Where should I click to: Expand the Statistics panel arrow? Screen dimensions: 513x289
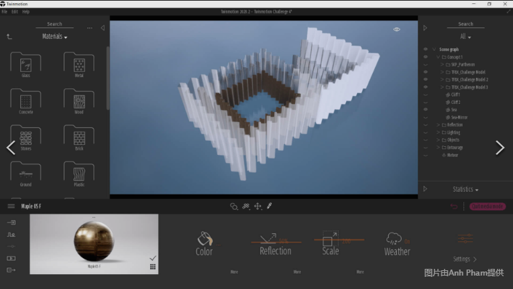[425, 189]
